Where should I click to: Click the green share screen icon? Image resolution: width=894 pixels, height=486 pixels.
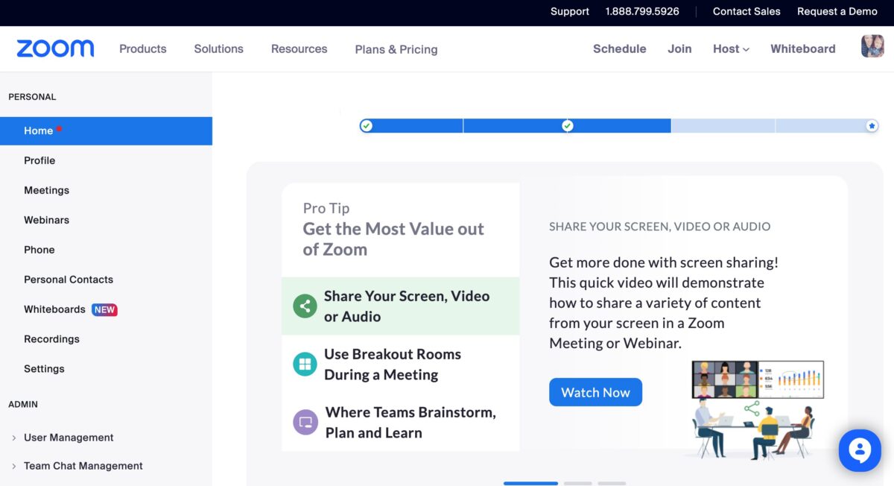(x=305, y=306)
